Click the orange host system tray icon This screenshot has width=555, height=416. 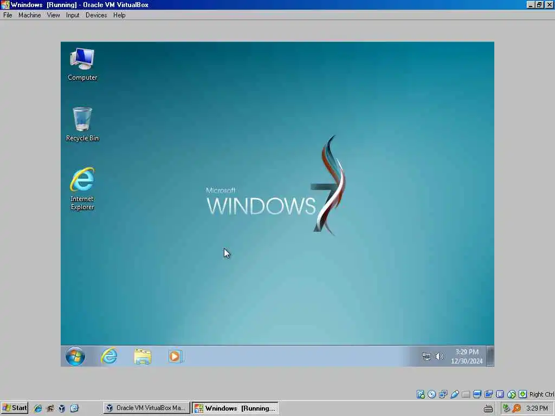[x=517, y=408]
